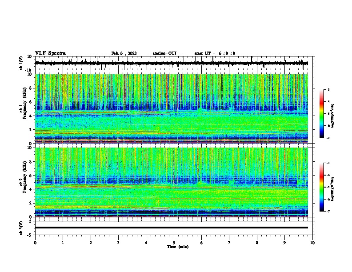The height and width of the screenshot is (272, 352).
Task: Click the ch.2 spectrogram panel
Action: [x=172, y=182]
